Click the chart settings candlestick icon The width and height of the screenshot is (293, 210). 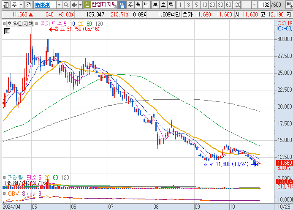pos(289,5)
